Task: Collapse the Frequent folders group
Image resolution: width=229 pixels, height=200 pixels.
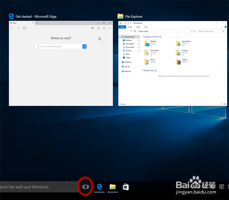Action: 142,37
